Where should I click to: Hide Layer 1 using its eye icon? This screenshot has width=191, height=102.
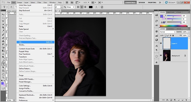(161, 43)
